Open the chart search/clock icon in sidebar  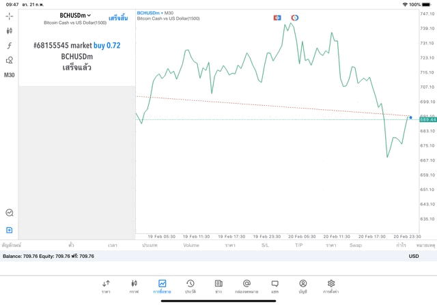(9, 213)
